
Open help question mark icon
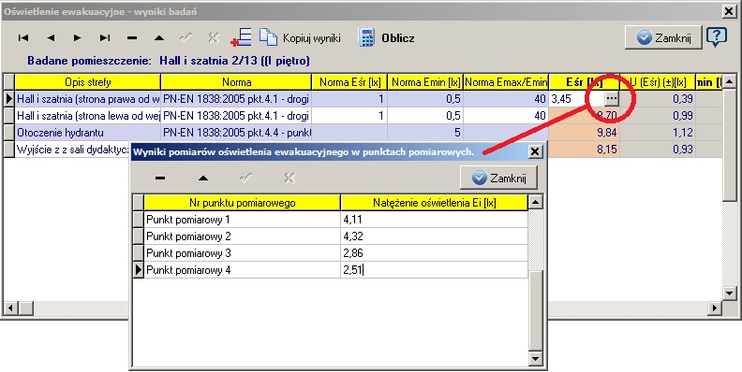click(x=717, y=36)
